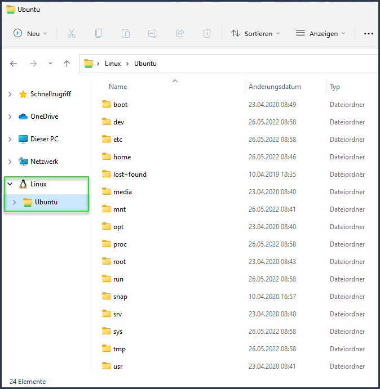Click the OneDrive cloud icon

[x=23, y=117]
